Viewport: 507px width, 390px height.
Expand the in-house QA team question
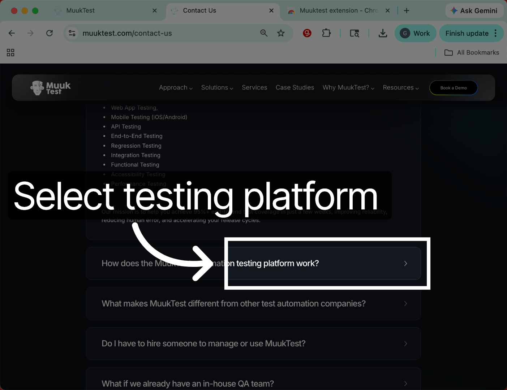coord(253,379)
